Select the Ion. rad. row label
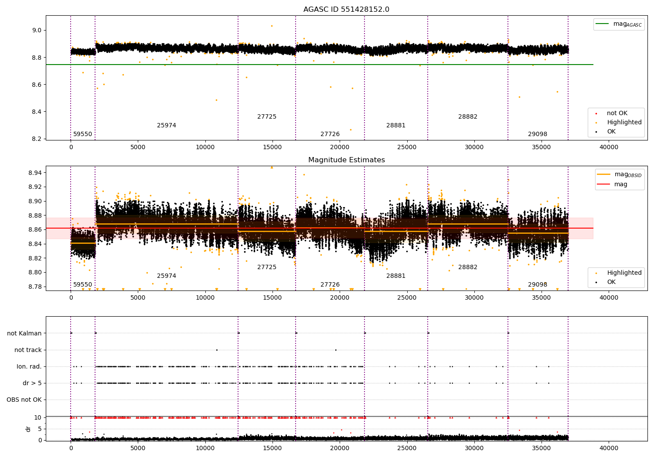 (x=29, y=367)
